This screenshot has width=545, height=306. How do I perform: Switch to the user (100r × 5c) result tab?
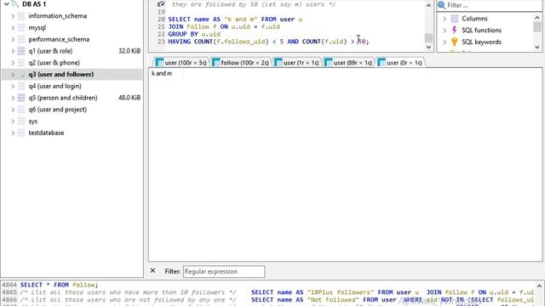tap(181, 63)
